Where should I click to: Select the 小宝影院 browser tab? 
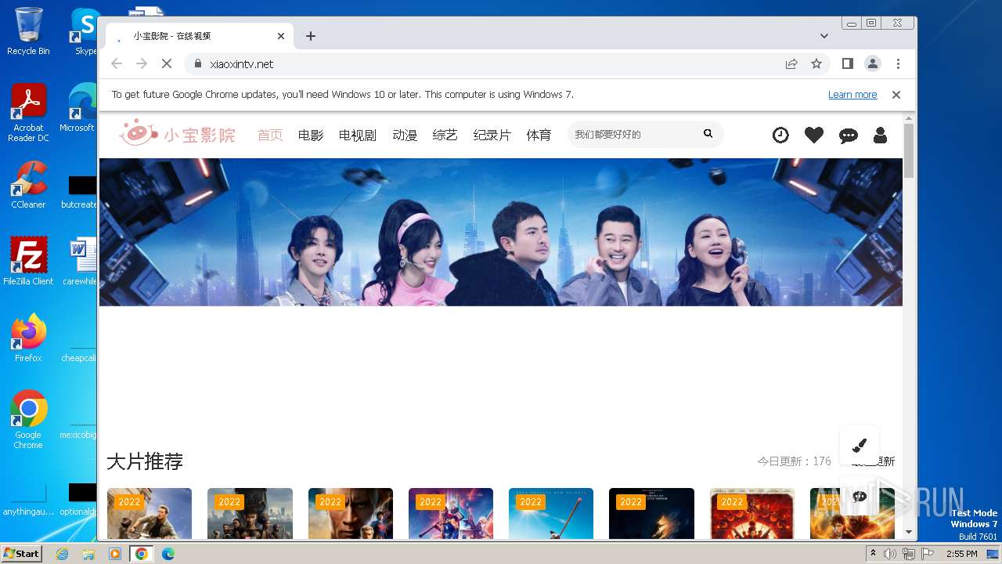[x=200, y=36]
